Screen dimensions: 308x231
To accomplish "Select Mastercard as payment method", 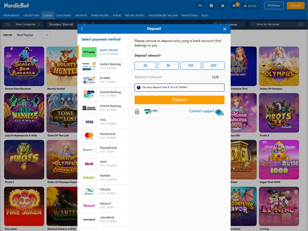I will coord(105,136).
